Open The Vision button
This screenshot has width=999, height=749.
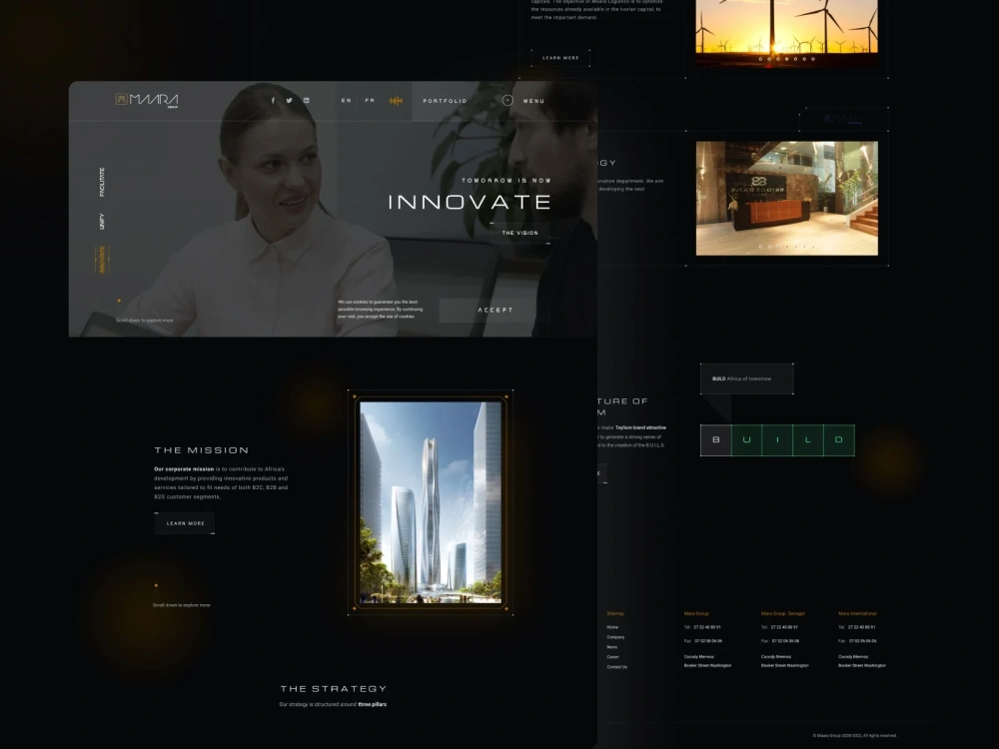(519, 233)
